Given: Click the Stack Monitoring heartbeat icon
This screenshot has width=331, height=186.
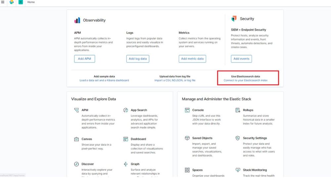Looking at the screenshot, I should tap(238, 170).
